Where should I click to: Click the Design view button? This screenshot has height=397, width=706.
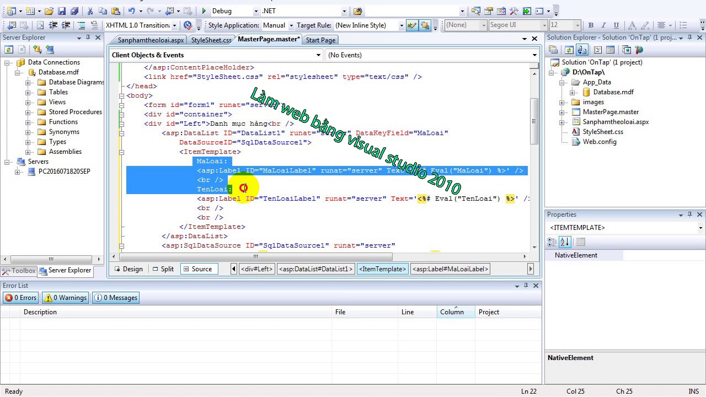pos(129,269)
